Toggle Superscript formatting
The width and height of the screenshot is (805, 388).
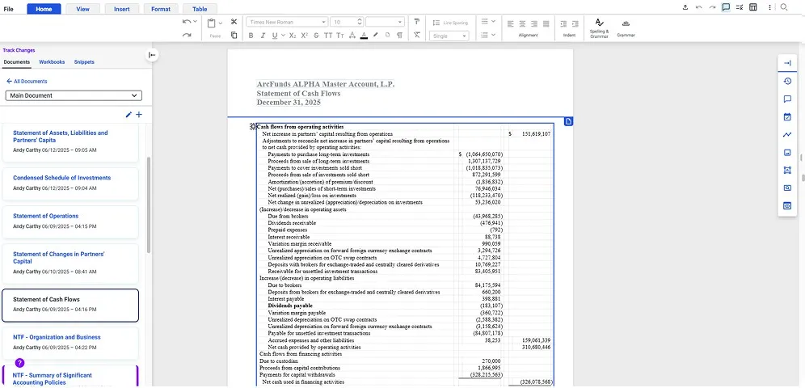[x=305, y=36]
